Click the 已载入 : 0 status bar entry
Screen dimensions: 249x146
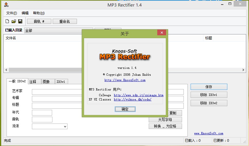[x=193, y=140]
